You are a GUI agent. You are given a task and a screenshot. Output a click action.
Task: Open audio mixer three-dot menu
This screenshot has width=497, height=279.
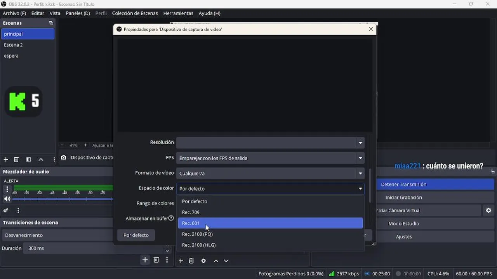(18, 210)
